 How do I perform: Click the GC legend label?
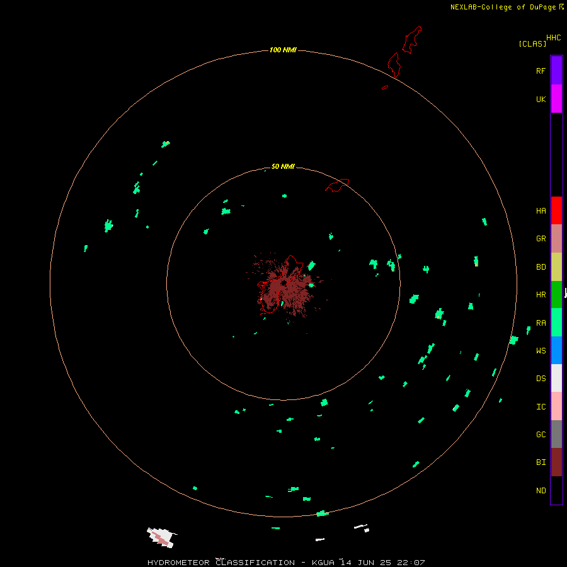(x=541, y=435)
